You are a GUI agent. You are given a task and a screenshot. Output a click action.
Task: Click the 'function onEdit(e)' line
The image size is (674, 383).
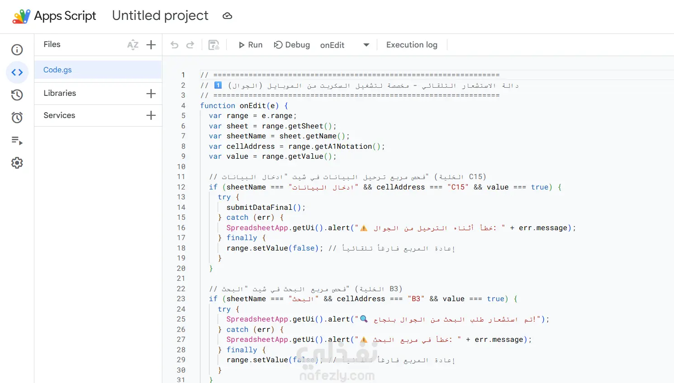244,105
